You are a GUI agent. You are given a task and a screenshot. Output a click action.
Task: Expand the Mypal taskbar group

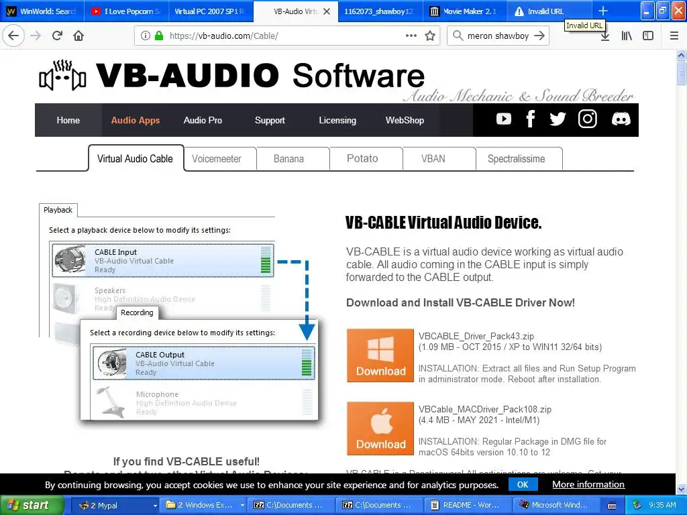coord(114,505)
